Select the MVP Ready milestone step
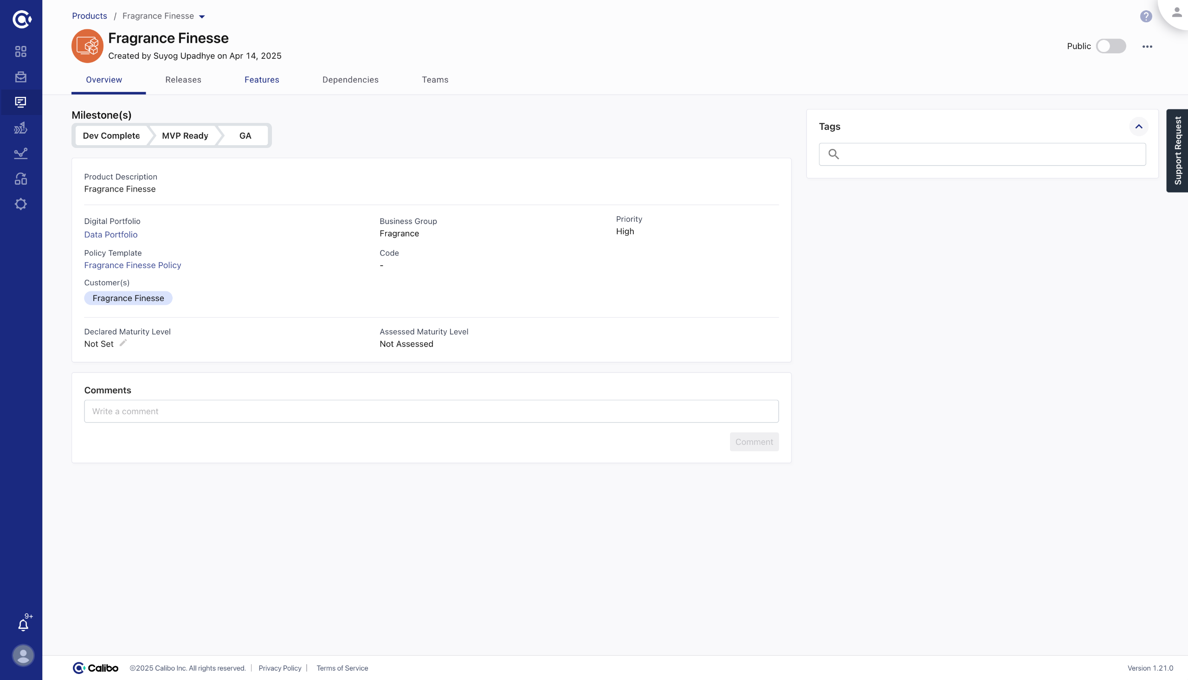The width and height of the screenshot is (1188, 680). (185, 136)
